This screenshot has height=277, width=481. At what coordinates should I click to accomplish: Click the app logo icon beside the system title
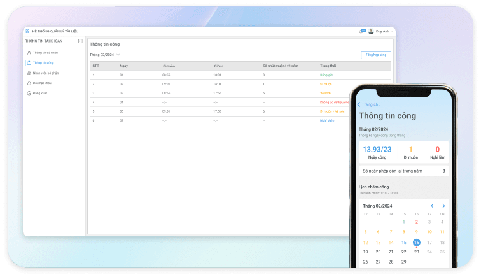[27, 31]
